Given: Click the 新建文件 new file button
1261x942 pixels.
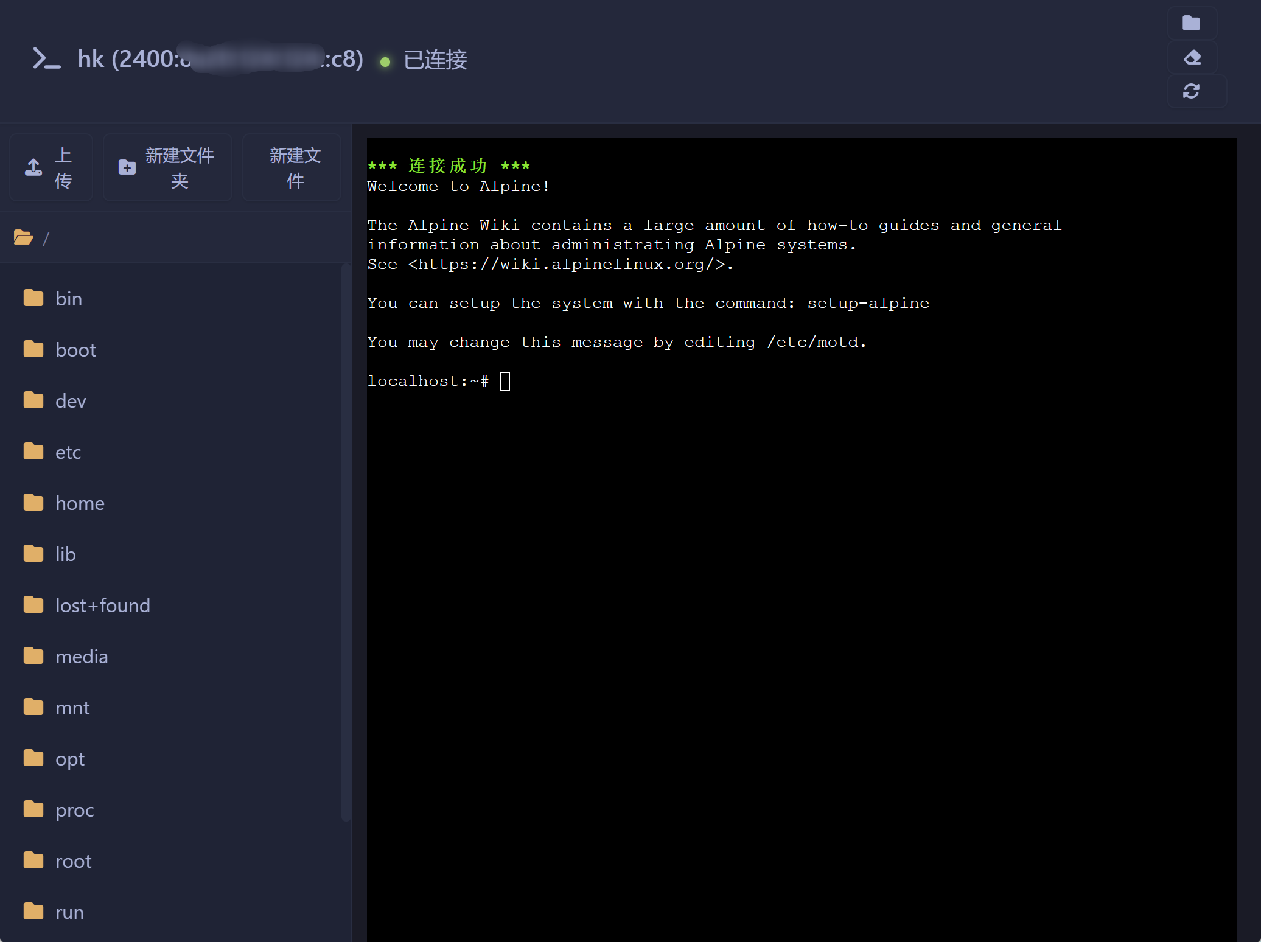Looking at the screenshot, I should coord(292,167).
